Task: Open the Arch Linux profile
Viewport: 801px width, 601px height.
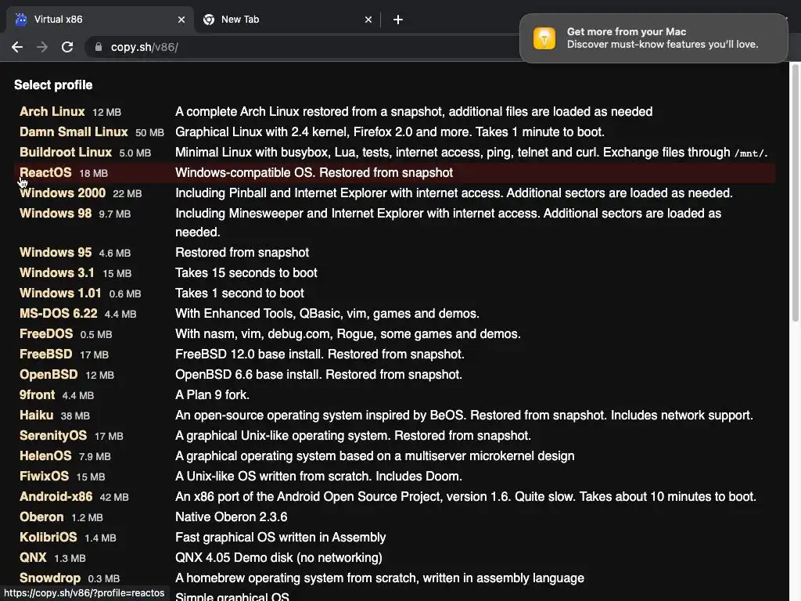Action: tap(52, 111)
